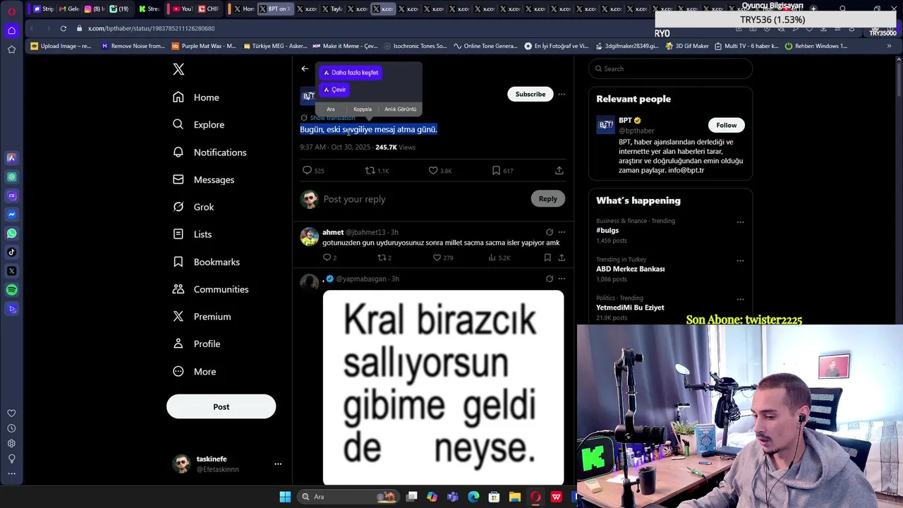Open YetmediMi Bu Eziyet trend options
This screenshot has width=903, height=508.
(x=740, y=299)
